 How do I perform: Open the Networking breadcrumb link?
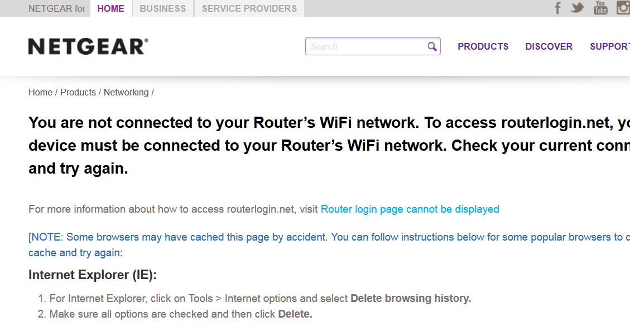coord(126,92)
